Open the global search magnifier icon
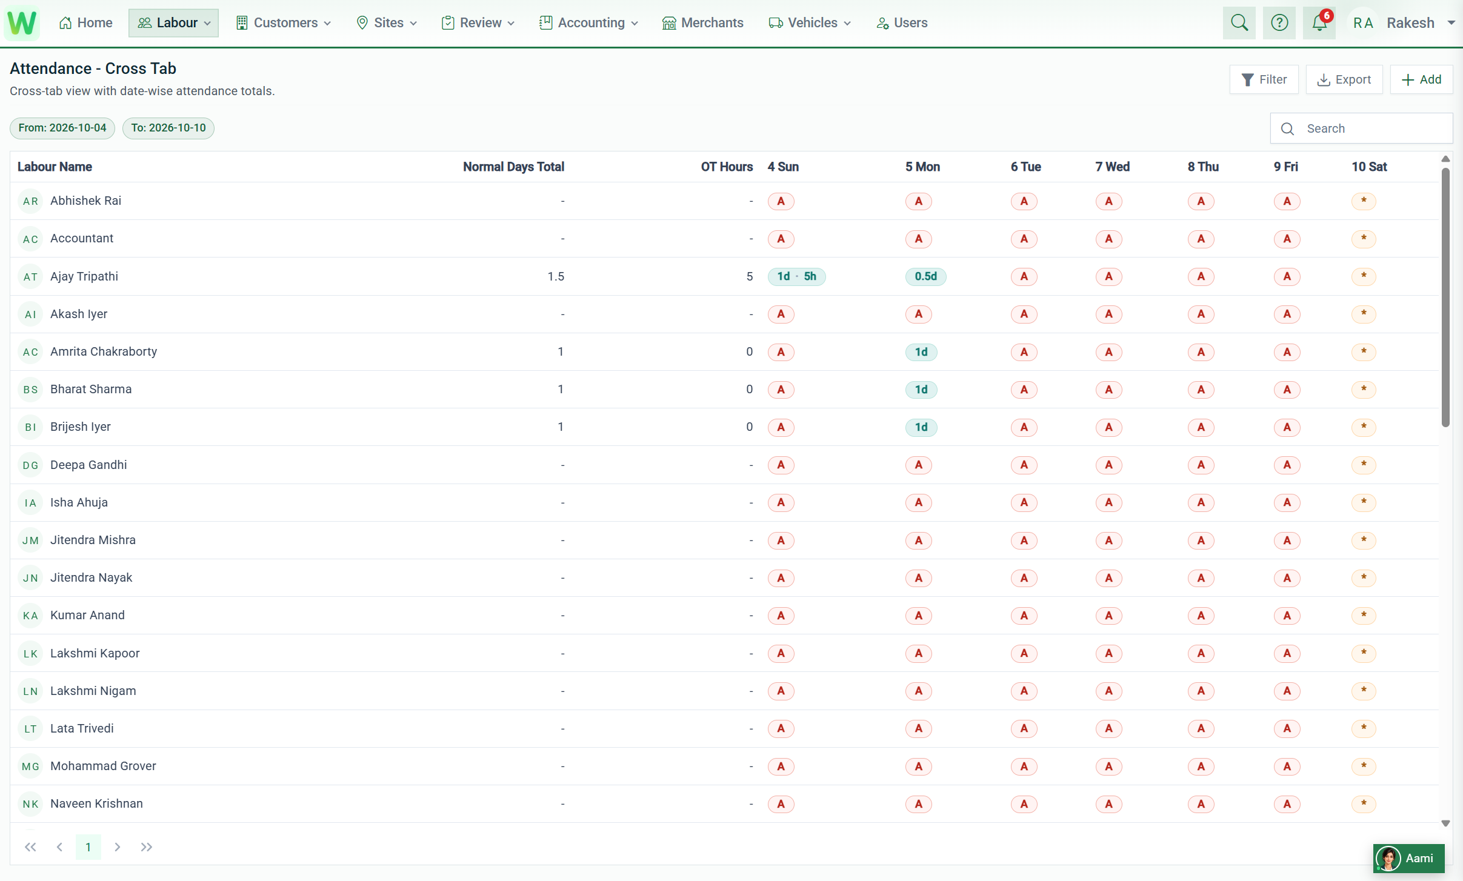This screenshot has width=1463, height=881. click(x=1239, y=23)
